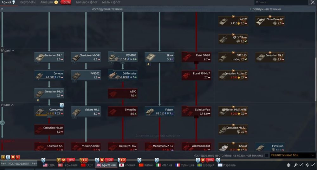Open premium A.C.IV tank card
The height and width of the screenshot is (170, 317).
[x=233, y=21]
